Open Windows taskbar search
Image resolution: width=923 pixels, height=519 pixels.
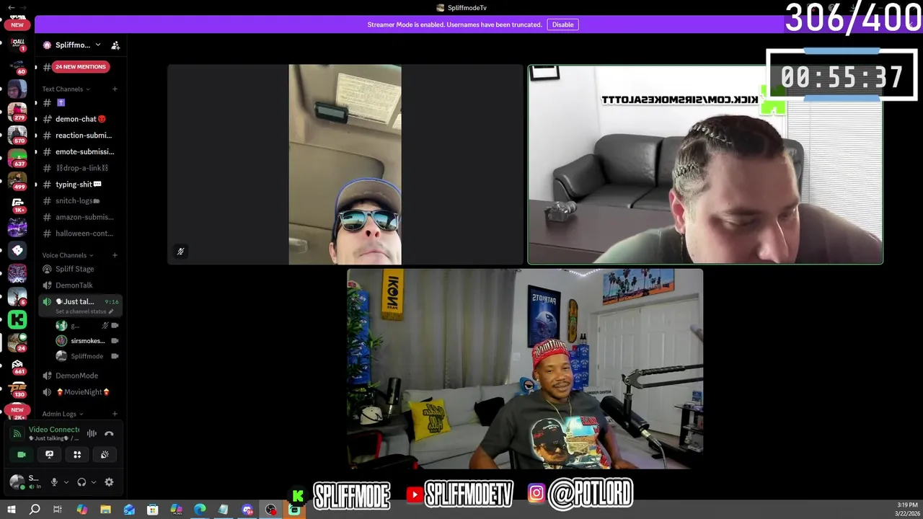click(x=35, y=510)
